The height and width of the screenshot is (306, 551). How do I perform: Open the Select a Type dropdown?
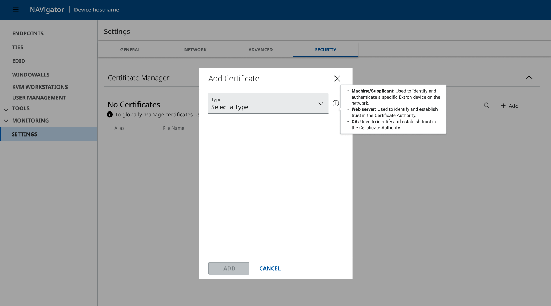268,104
